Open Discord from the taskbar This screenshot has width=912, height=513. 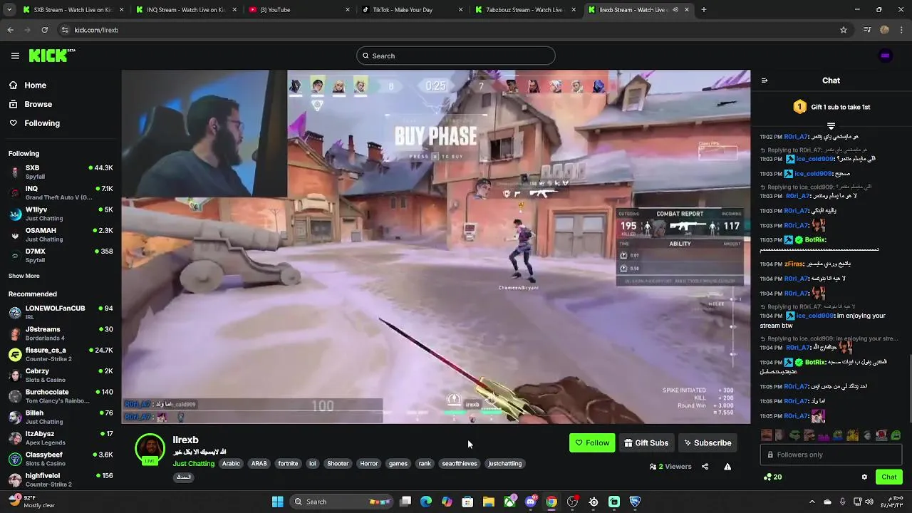[530, 502]
